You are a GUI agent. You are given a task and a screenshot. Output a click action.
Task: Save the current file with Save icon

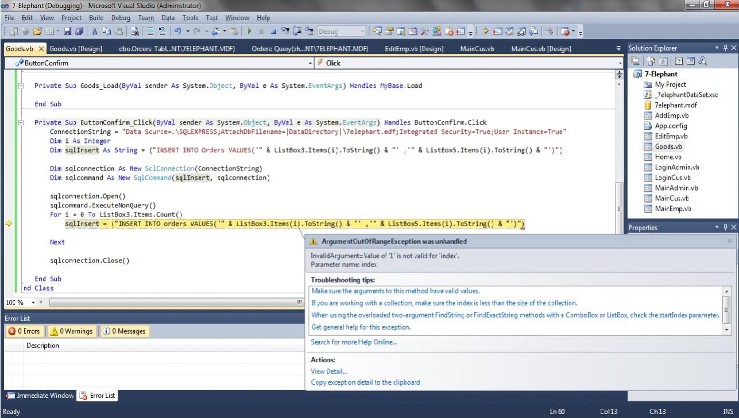point(67,32)
